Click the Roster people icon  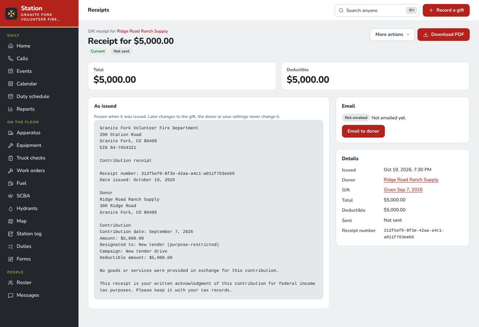tap(11, 282)
